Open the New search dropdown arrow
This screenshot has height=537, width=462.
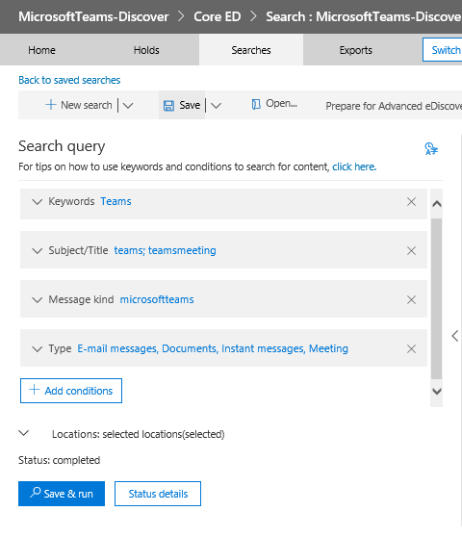coord(128,106)
